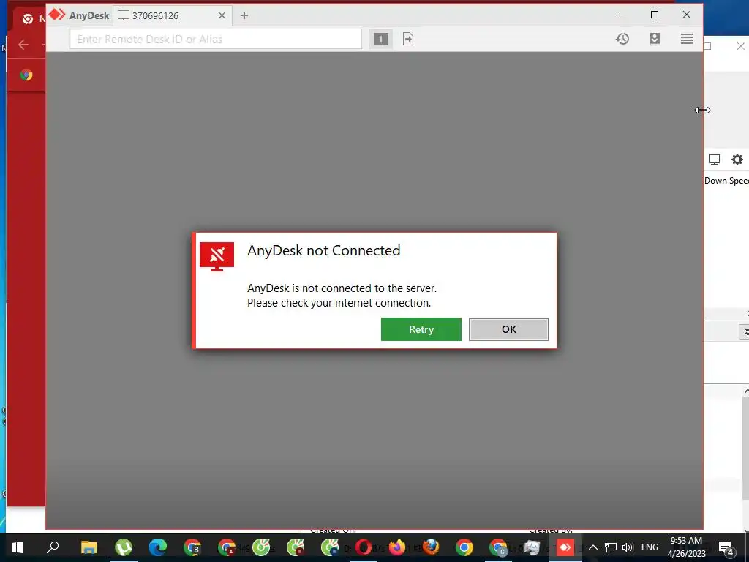Image resolution: width=749 pixels, height=562 pixels.
Task: Dismiss the dialog with OK
Action: [509, 329]
